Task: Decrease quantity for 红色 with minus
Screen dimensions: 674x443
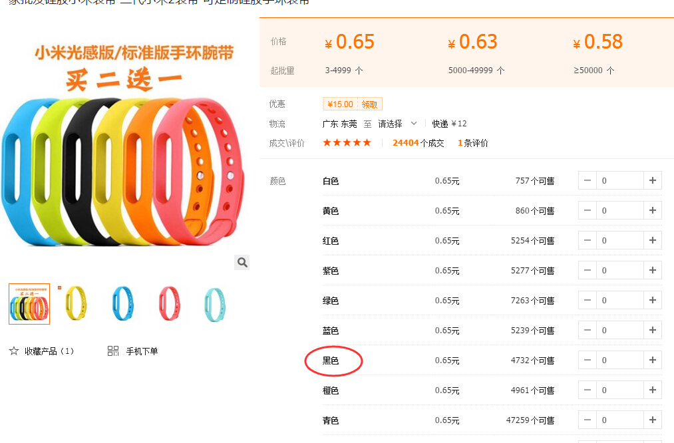Action: coord(587,240)
